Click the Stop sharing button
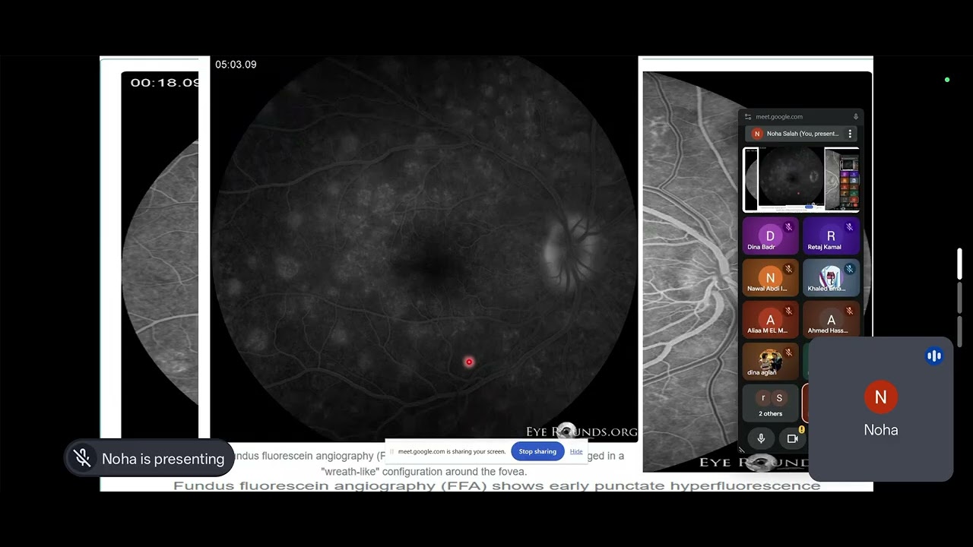The height and width of the screenshot is (547, 973). (x=537, y=451)
